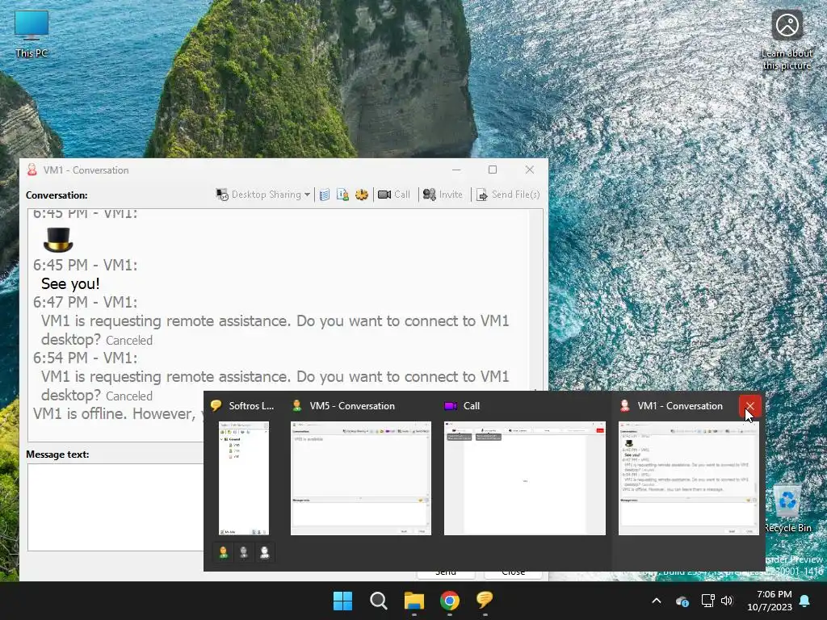Click in the Message text input box
Screen dimensions: 827x620
[x=116, y=507]
